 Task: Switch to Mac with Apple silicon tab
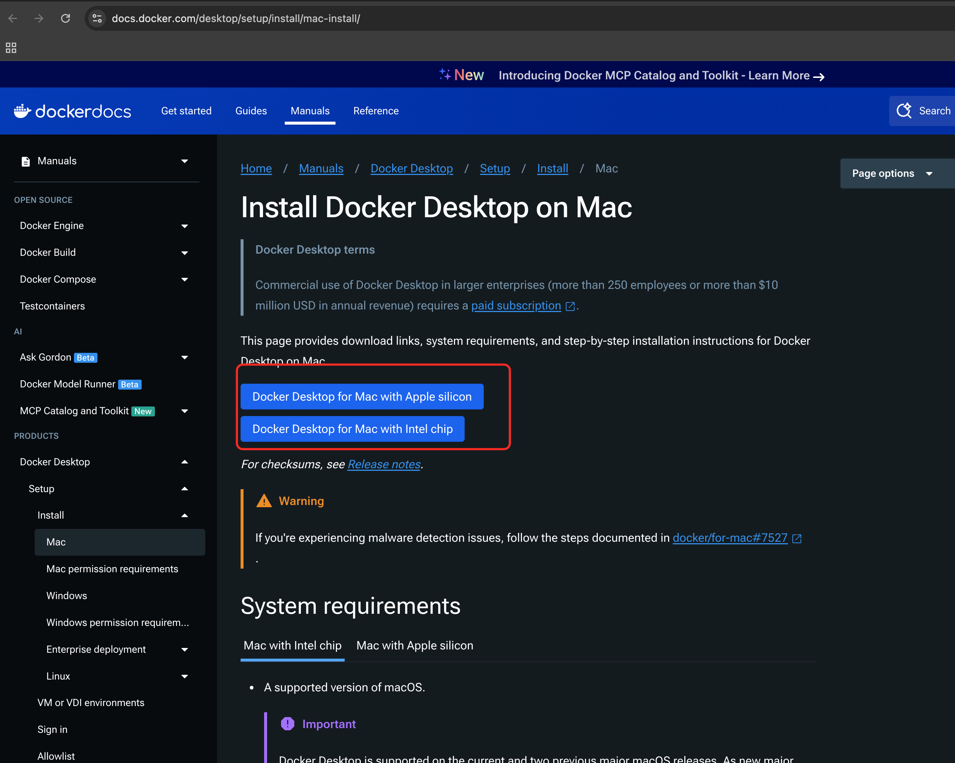(414, 645)
